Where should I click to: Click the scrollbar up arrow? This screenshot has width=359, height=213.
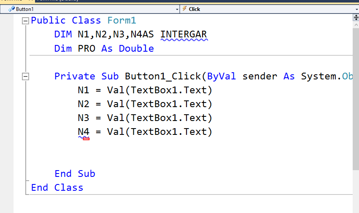[x=356, y=25]
